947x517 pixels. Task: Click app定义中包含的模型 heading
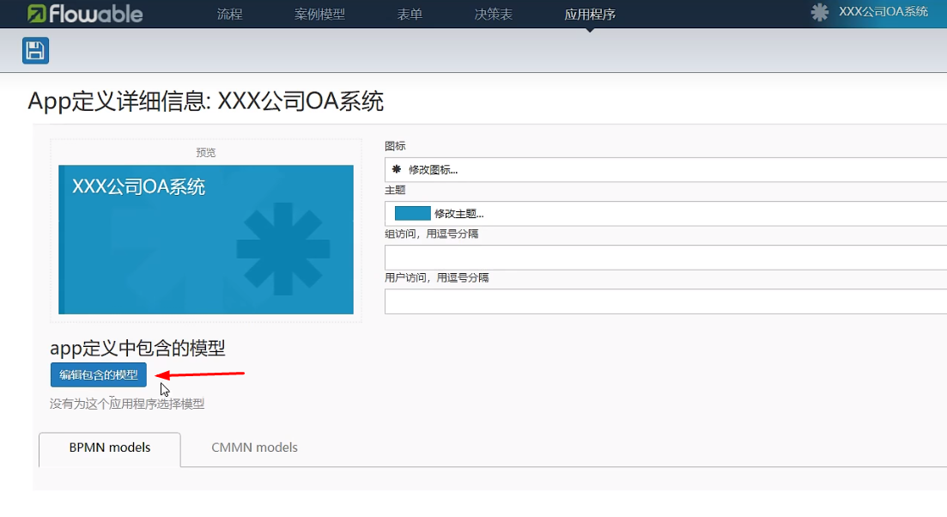137,348
